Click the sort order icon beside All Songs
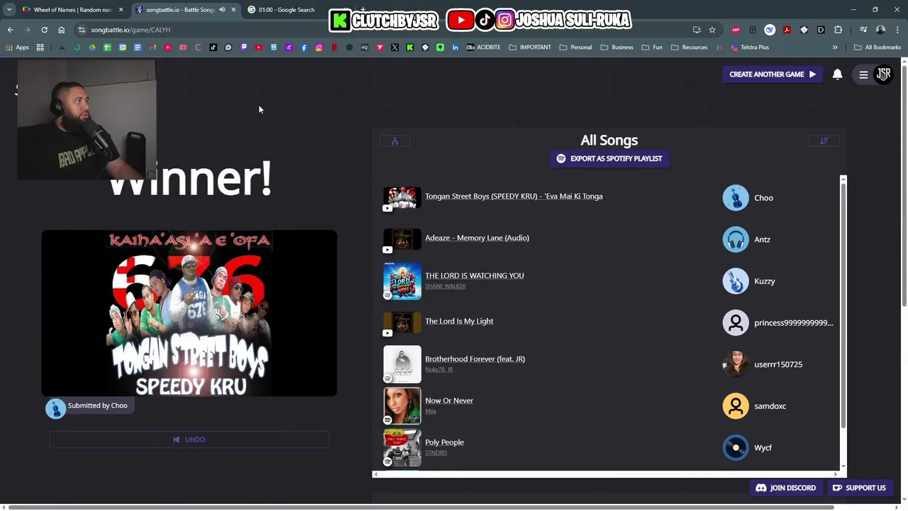This screenshot has height=511, width=908. click(824, 141)
